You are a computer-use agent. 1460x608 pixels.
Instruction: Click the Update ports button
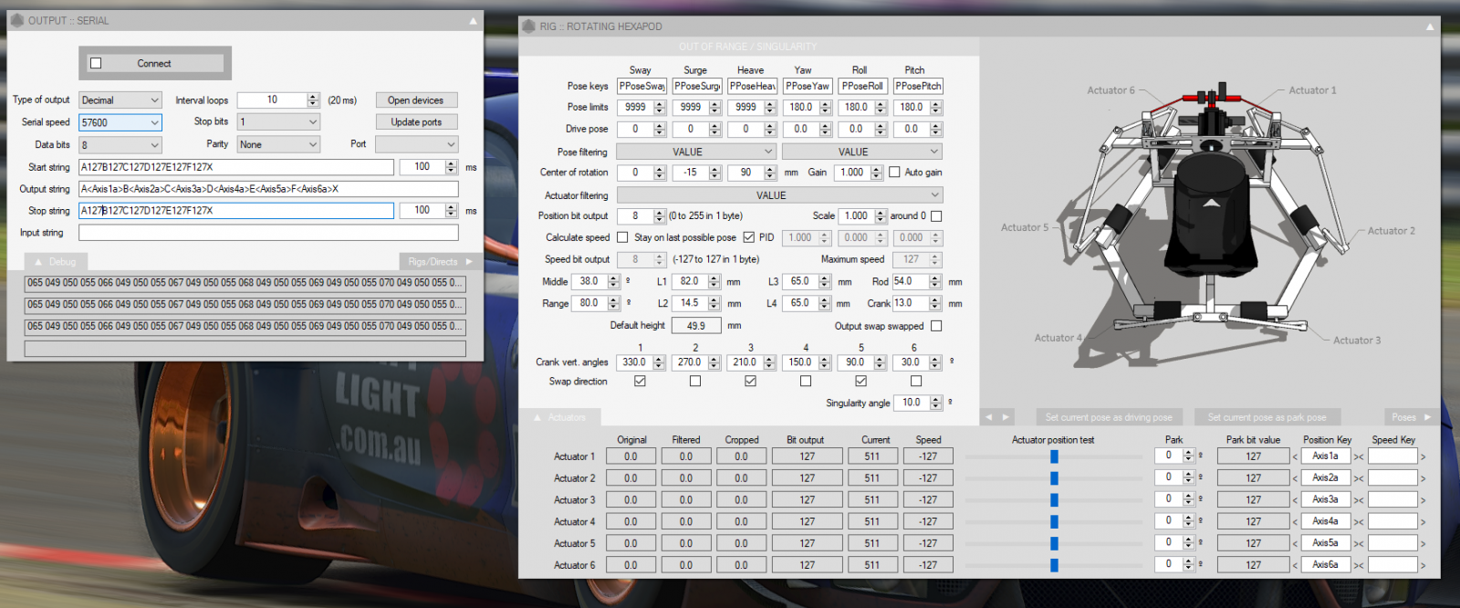click(416, 122)
